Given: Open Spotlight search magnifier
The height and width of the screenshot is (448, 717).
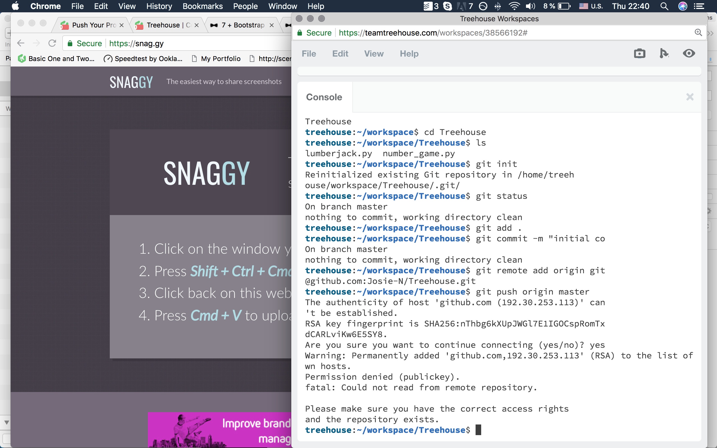Looking at the screenshot, I should point(664,6).
